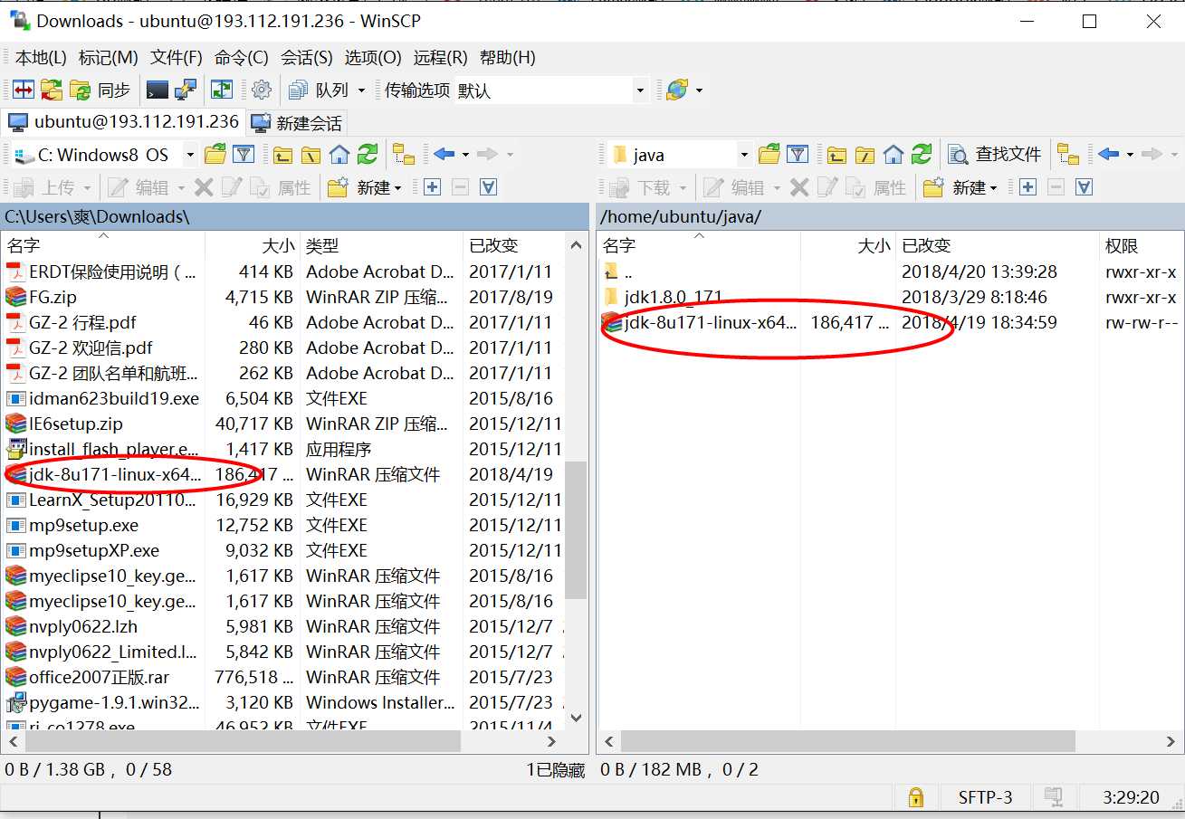This screenshot has width=1185, height=819.
Task: Click local panel invert selection icon
Action: (488, 187)
